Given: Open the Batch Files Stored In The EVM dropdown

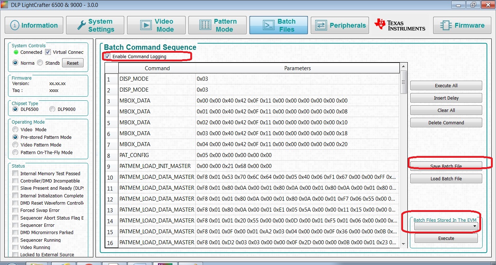Looking at the screenshot, I should (446, 226).
